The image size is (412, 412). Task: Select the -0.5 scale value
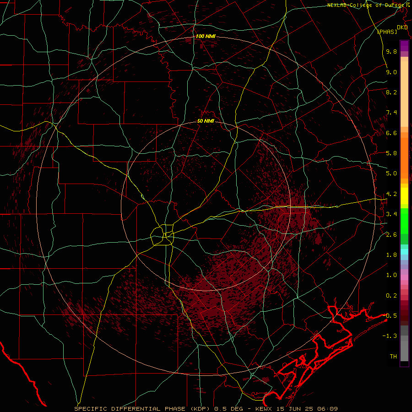(x=390, y=316)
